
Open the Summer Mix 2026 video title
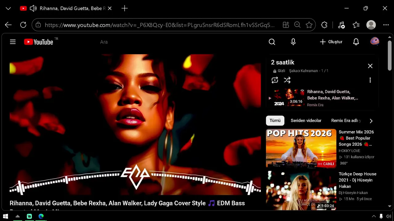point(356,138)
